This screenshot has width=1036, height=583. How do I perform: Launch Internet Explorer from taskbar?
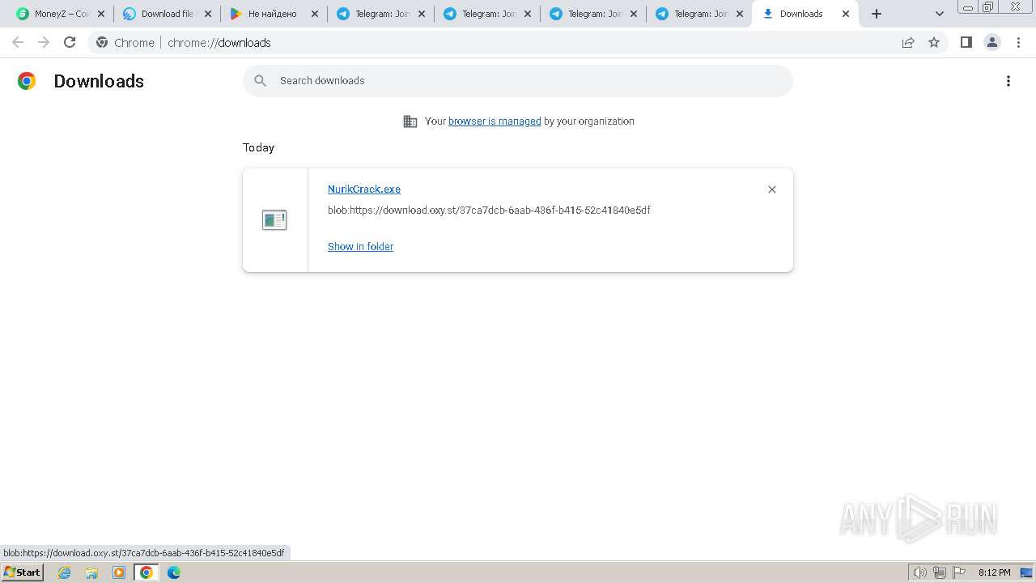[65, 572]
